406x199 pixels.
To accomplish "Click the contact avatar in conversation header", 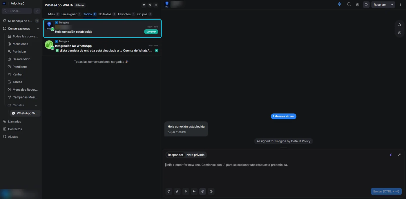I will [167, 4].
